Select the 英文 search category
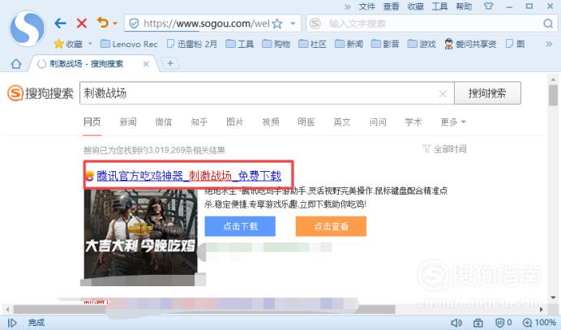561x330 pixels. click(341, 122)
